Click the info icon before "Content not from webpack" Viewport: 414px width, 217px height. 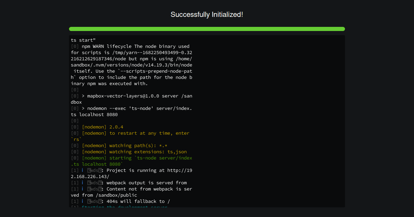click(x=82, y=189)
